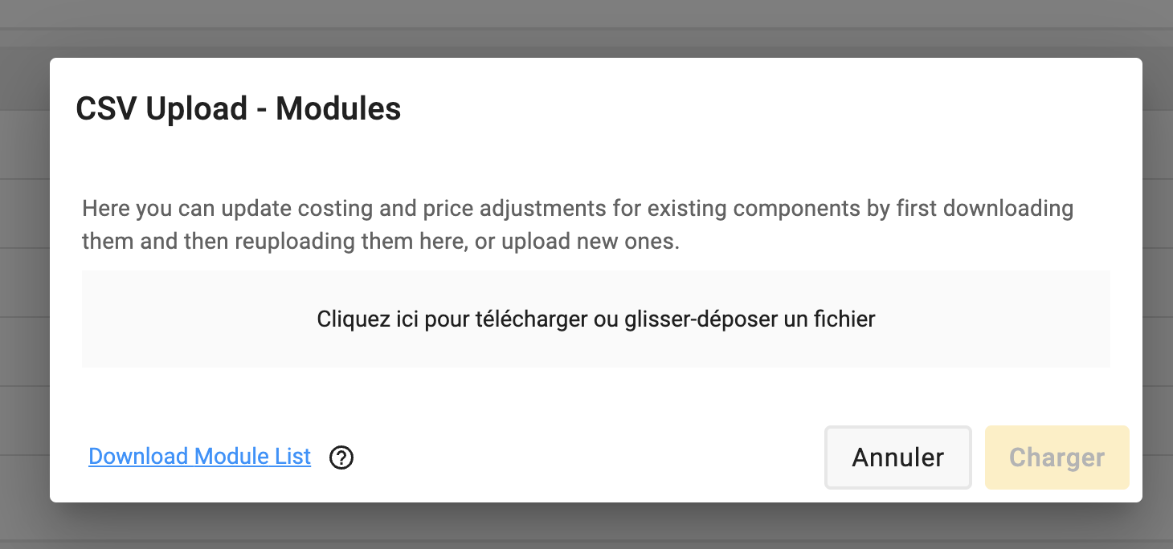Viewport: 1173px width, 549px height.
Task: Click the "CSV Upload - Modules" title
Action: pos(239,108)
